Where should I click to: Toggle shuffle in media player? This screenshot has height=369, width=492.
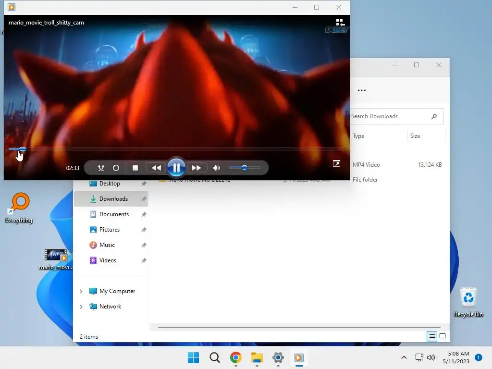click(x=101, y=168)
